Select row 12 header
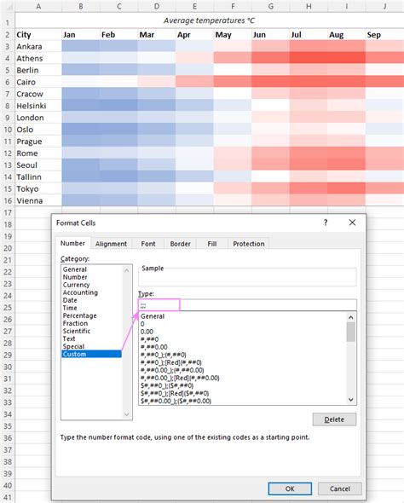Viewport: 404px width, 503px height. tap(8, 153)
